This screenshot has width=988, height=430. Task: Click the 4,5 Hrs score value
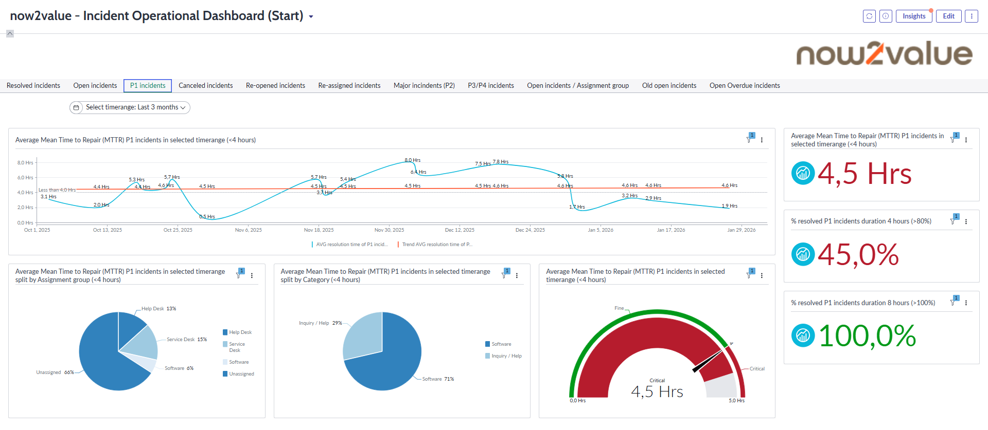[x=864, y=174]
